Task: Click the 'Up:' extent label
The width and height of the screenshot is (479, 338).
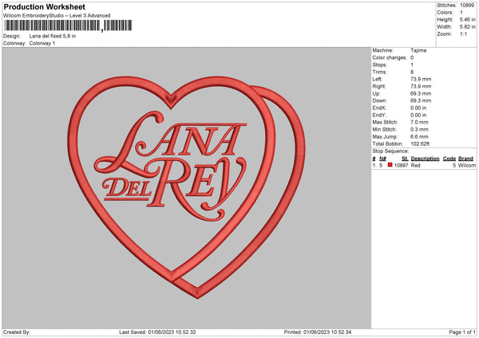Action: (x=376, y=93)
